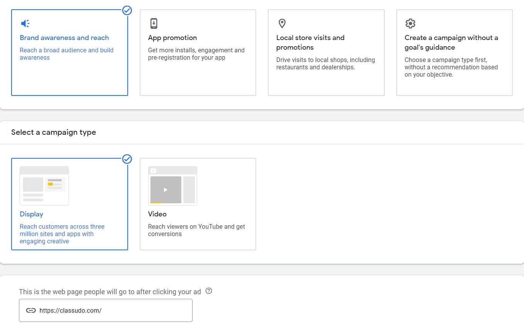The image size is (524, 330).
Task: Click the checkmark badge on Brand awareness card
Action: coord(127,10)
